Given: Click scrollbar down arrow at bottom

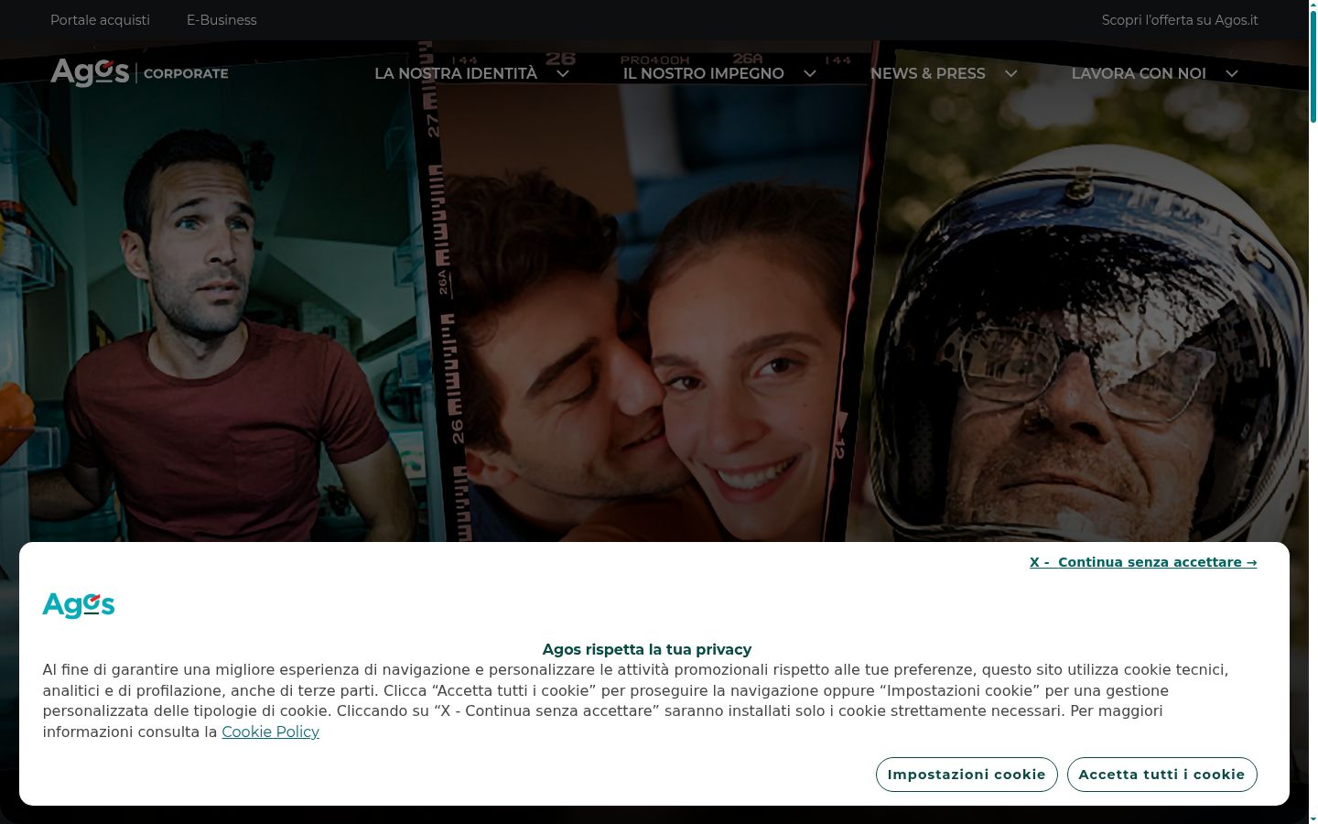Looking at the screenshot, I should pyautogui.click(x=1313, y=819).
